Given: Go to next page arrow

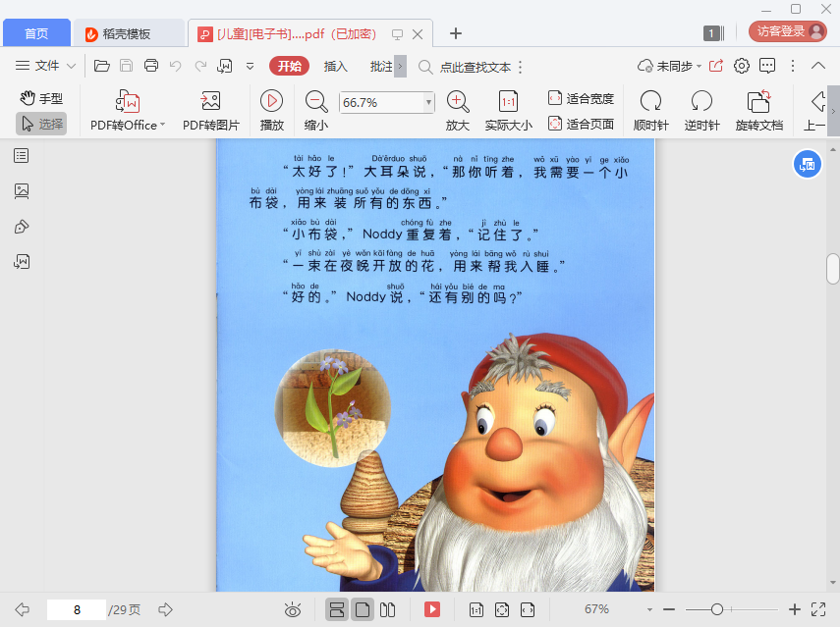Looking at the screenshot, I should (165, 609).
